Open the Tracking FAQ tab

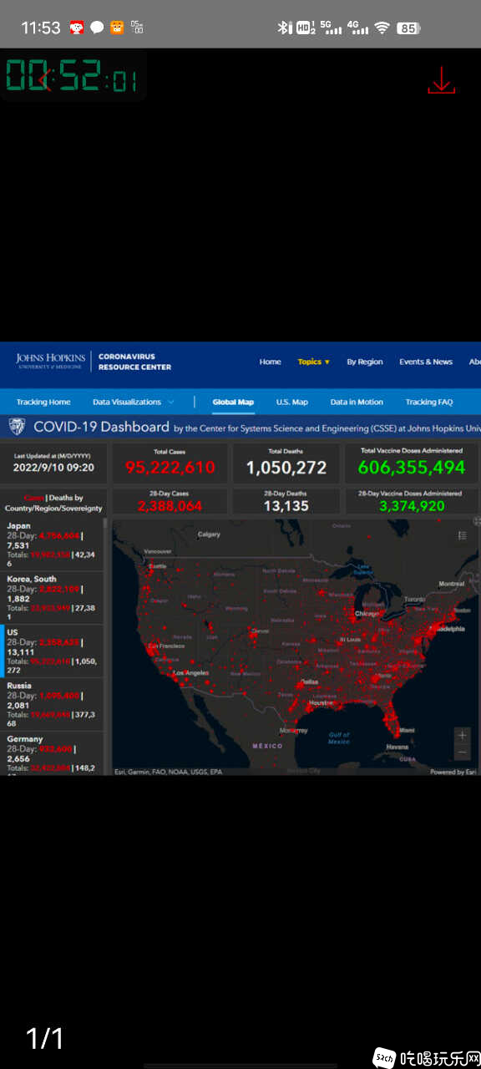pyautogui.click(x=429, y=402)
